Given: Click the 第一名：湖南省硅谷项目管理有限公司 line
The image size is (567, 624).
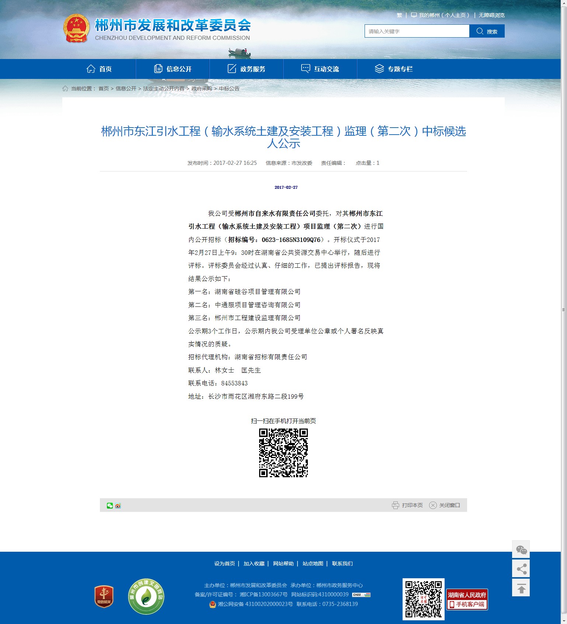Looking at the screenshot, I should (244, 292).
